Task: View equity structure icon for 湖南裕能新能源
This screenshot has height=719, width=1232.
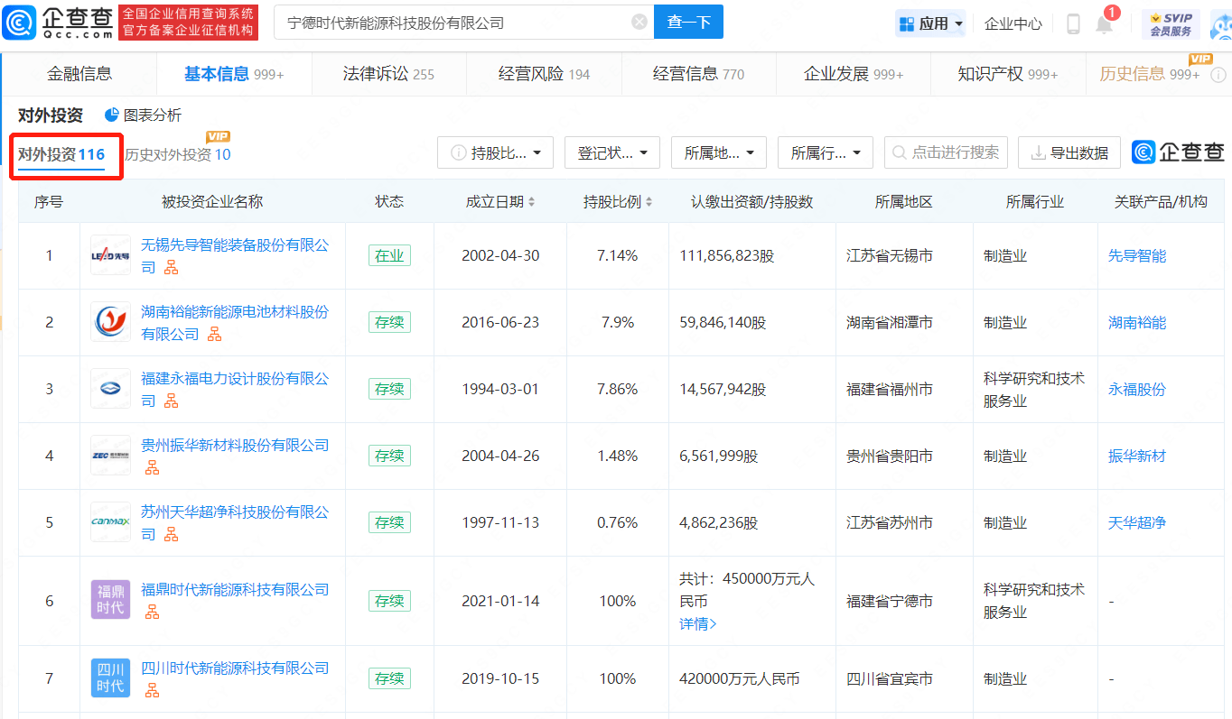Action: pyautogui.click(x=215, y=335)
